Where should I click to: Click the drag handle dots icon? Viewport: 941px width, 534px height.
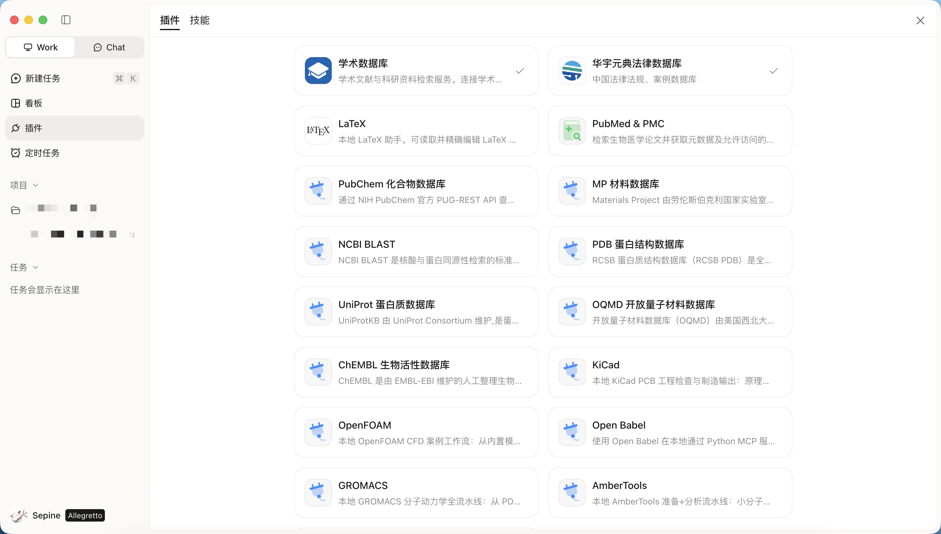132,235
